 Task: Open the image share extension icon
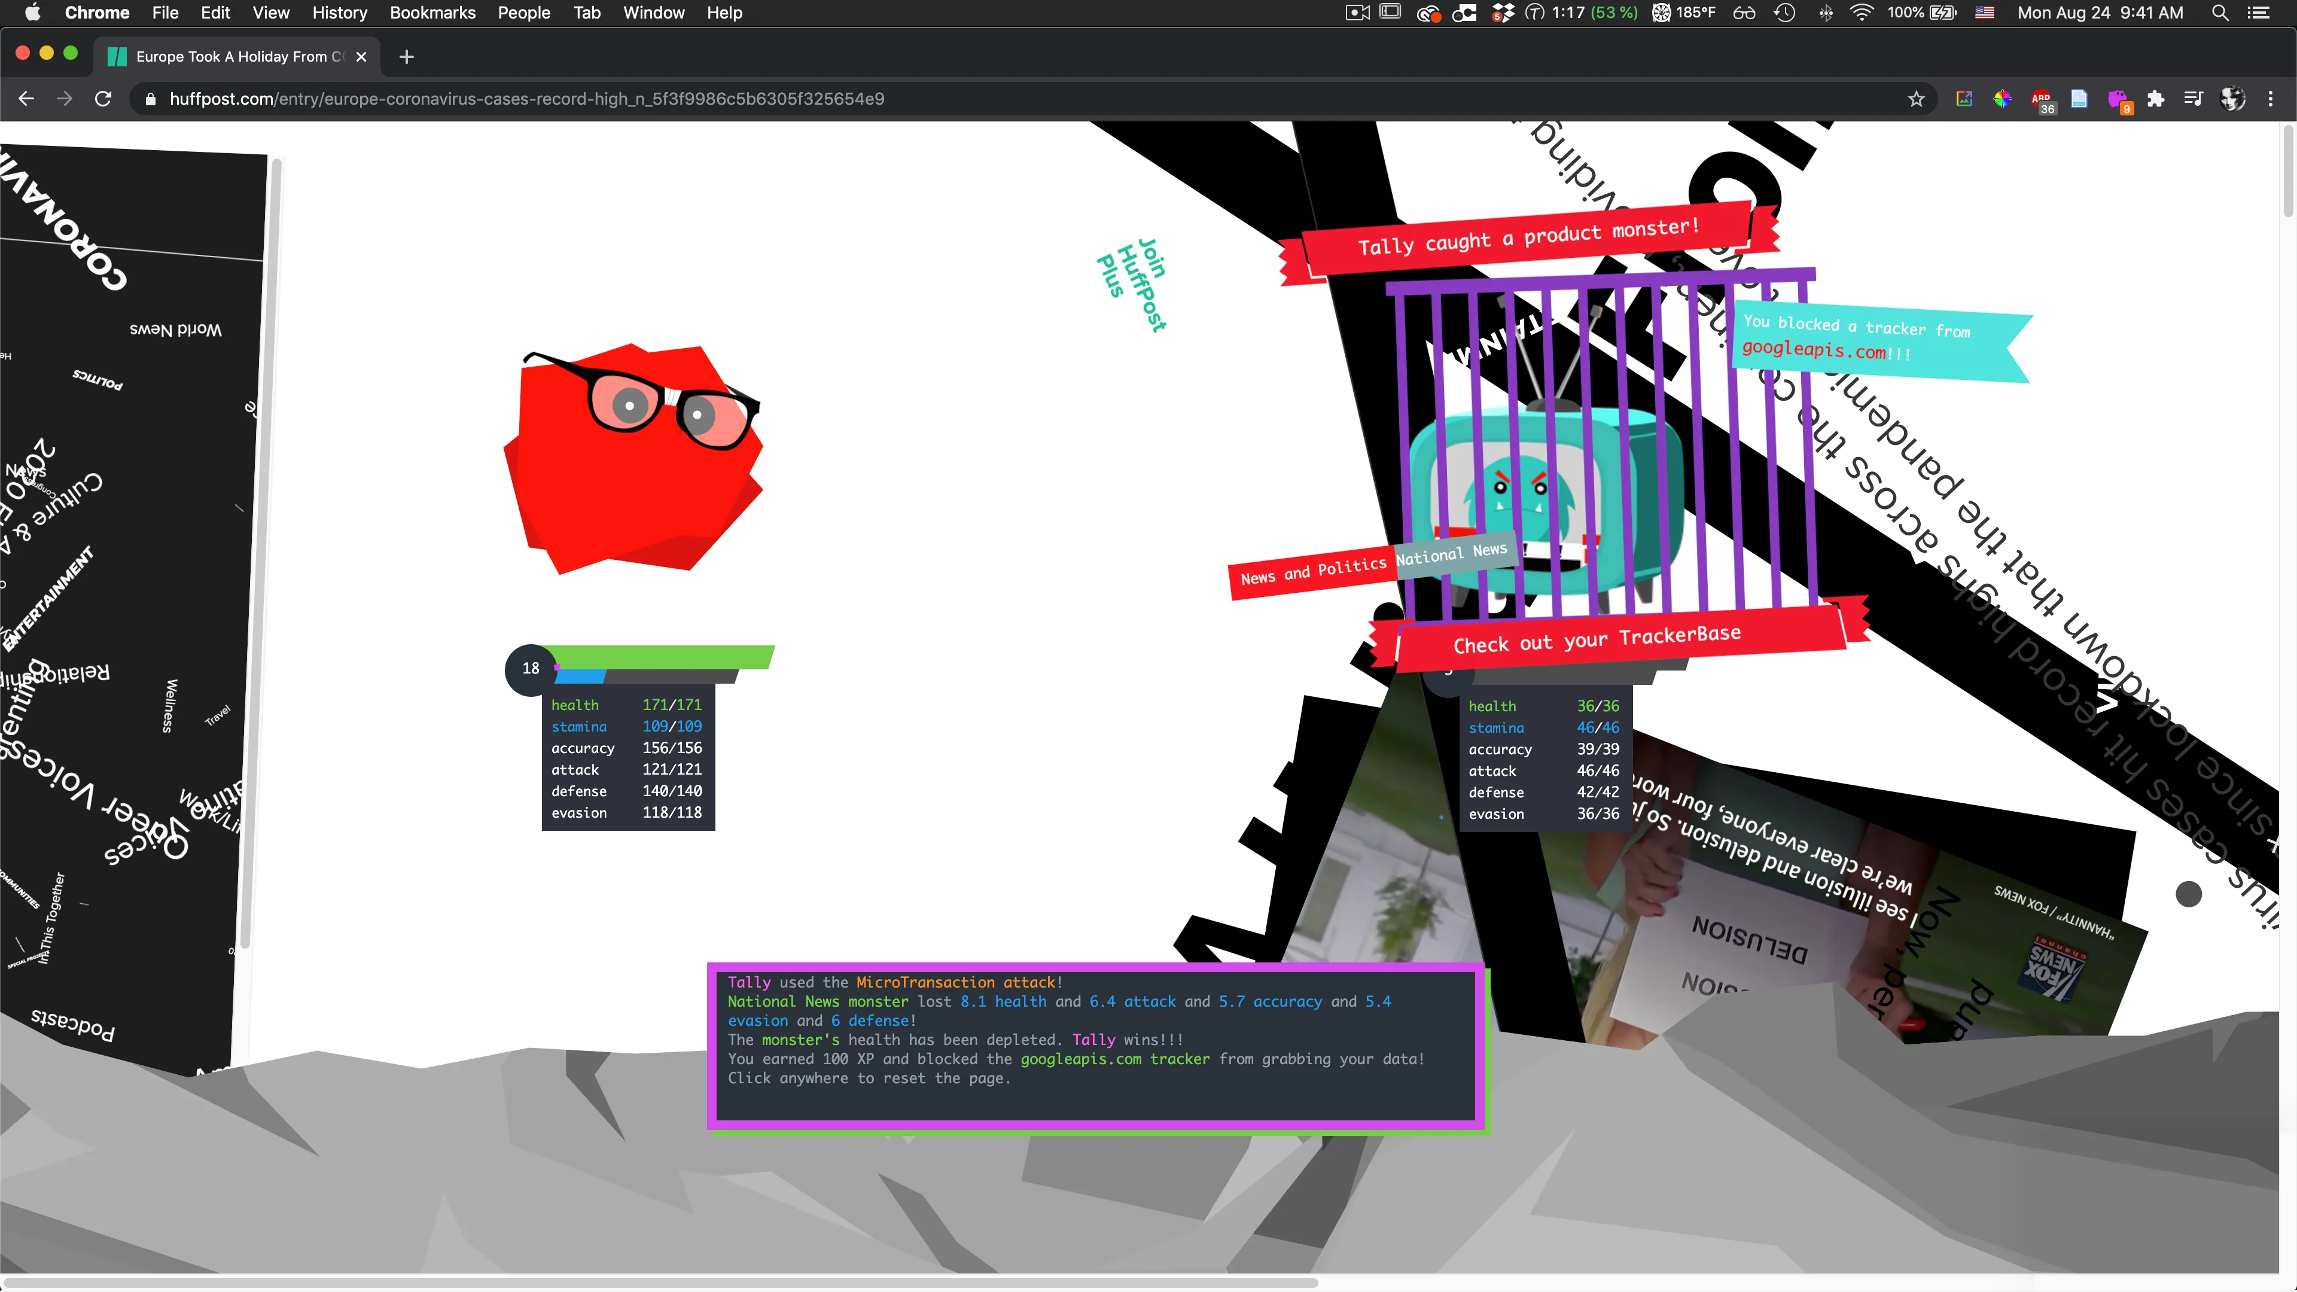pos(1964,99)
